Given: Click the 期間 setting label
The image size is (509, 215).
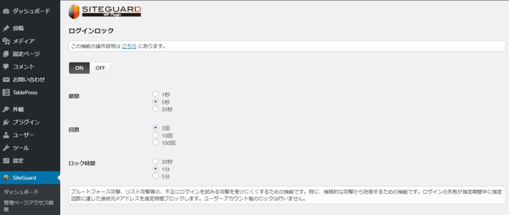Looking at the screenshot, I should [74, 96].
